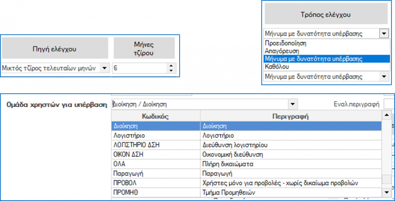395x201 pixels.
Task: Select the Διοίκηση code row
Action: tap(156, 126)
